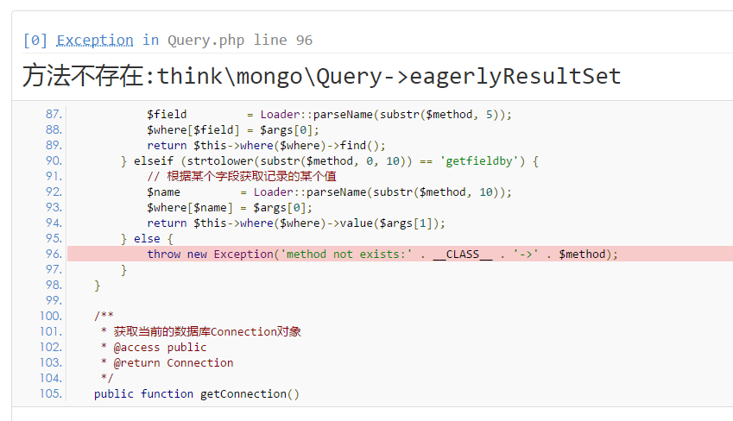Click the Chinese comment on line 91

[241, 176]
